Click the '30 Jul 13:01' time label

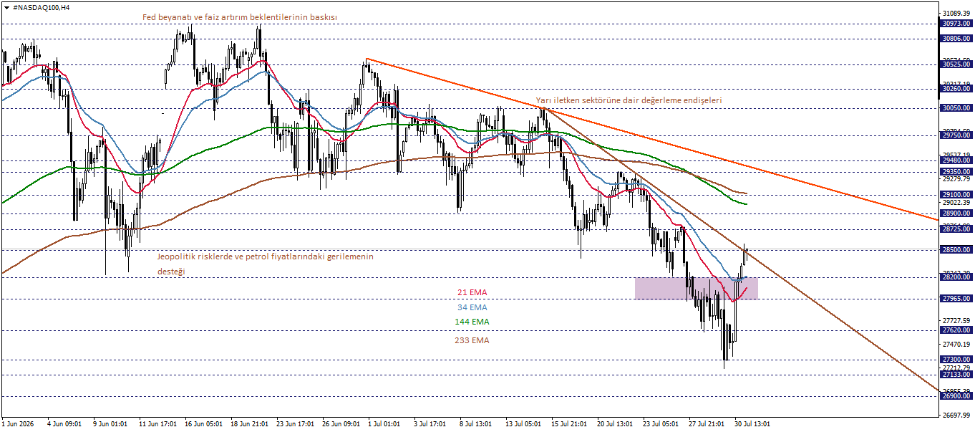click(753, 423)
